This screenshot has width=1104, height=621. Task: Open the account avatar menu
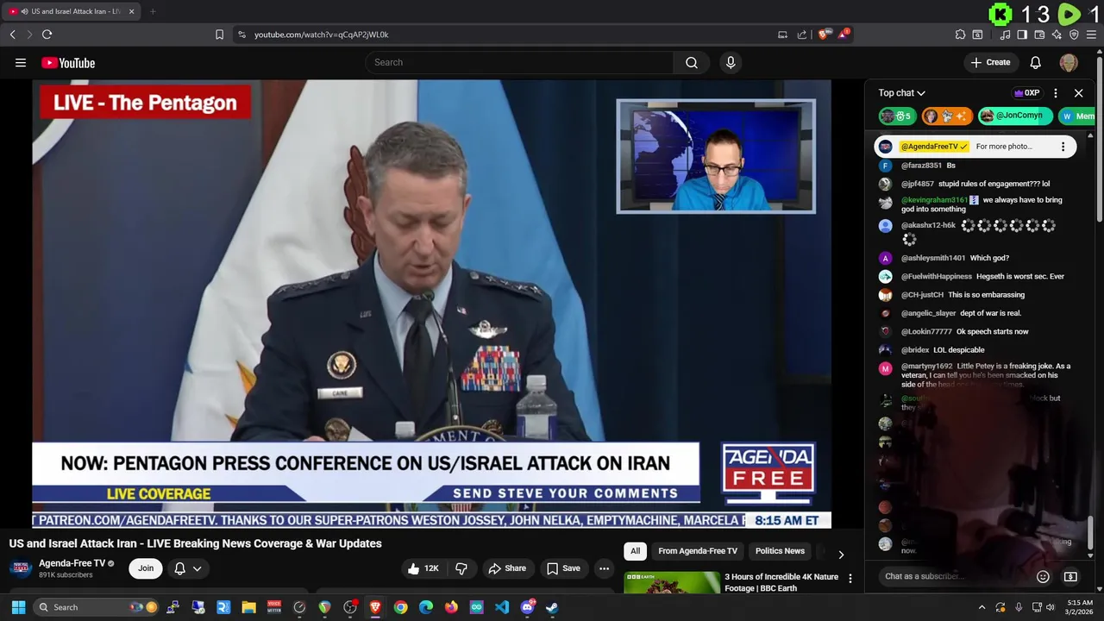1069,62
